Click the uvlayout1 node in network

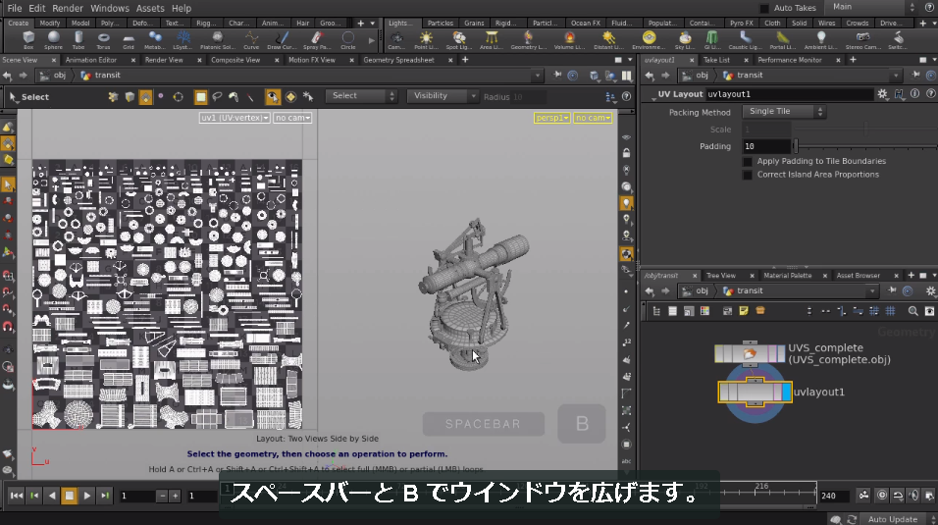click(755, 393)
